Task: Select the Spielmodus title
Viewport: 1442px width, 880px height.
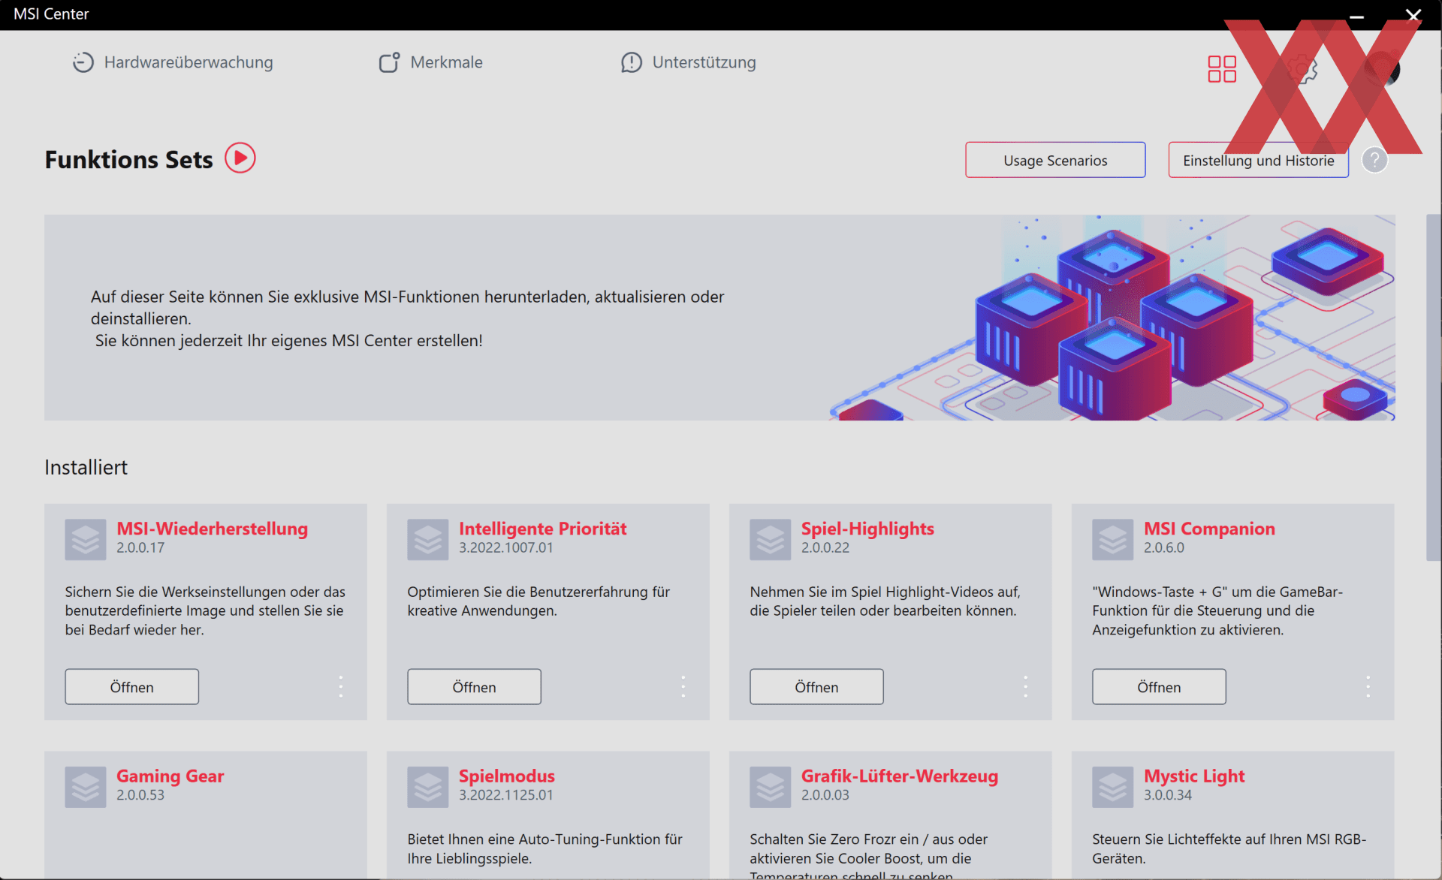Action: point(507,776)
